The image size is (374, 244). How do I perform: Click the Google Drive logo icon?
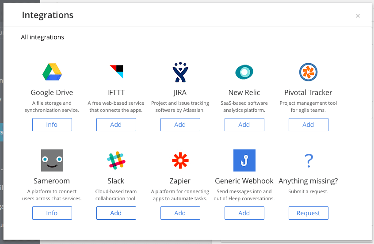[52, 72]
